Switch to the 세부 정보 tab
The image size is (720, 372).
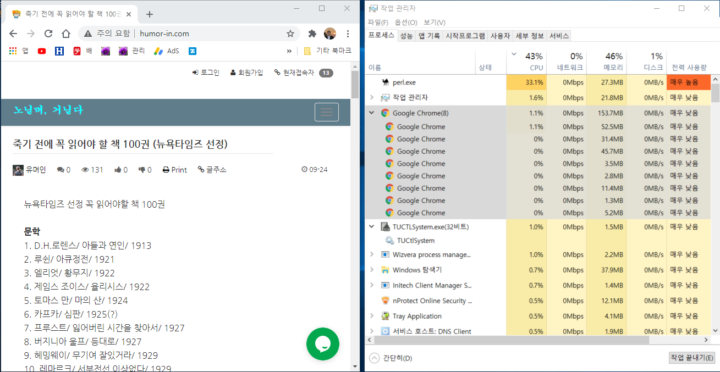[530, 36]
